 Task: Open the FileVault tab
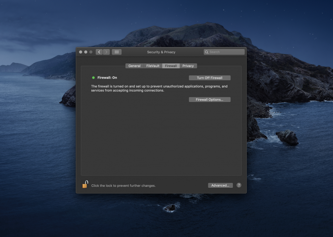coord(153,66)
